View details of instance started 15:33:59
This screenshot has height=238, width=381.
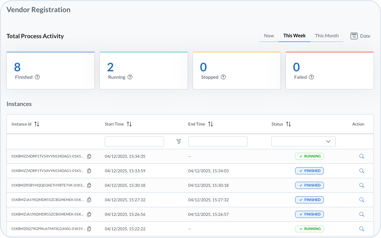(361, 171)
